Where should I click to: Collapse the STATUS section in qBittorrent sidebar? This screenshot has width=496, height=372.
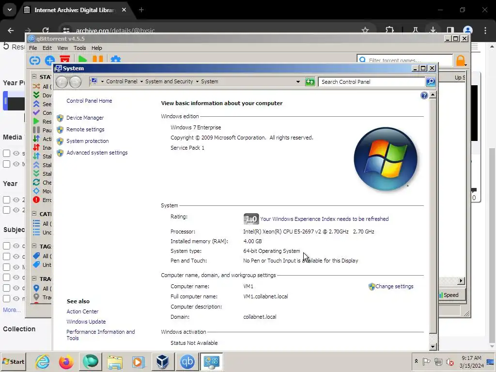pos(34,76)
